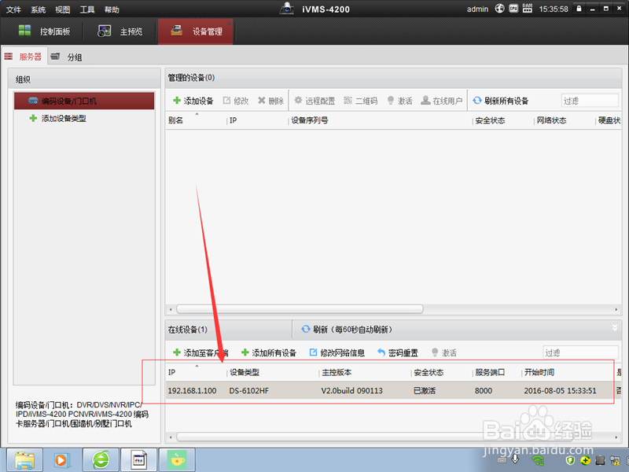
Task: Click the 二维码 toolbar button
Action: coord(361,101)
